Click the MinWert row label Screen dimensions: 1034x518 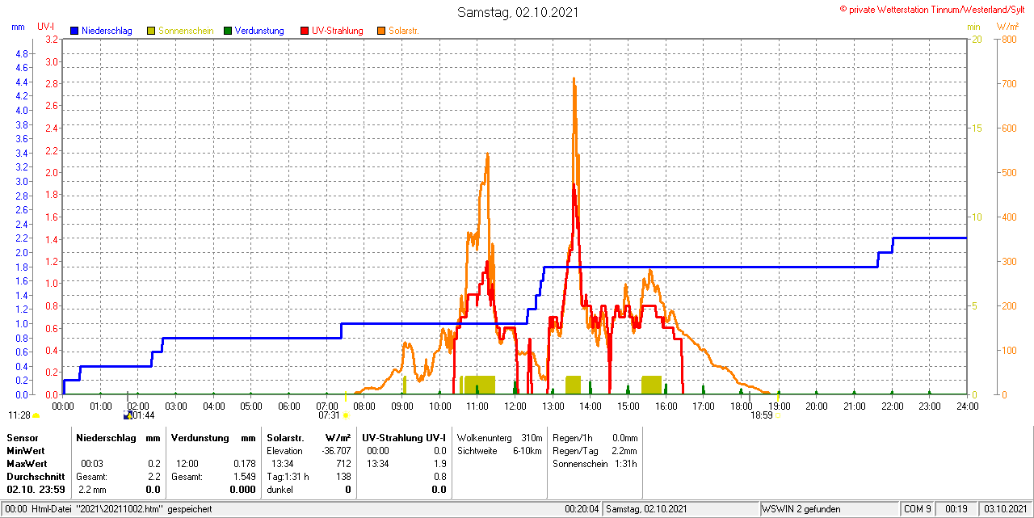[x=26, y=450]
